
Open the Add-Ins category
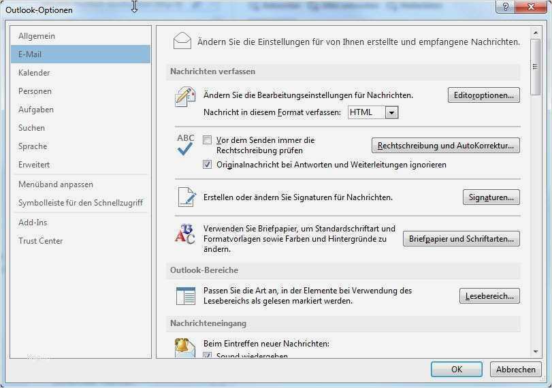[x=80, y=222]
